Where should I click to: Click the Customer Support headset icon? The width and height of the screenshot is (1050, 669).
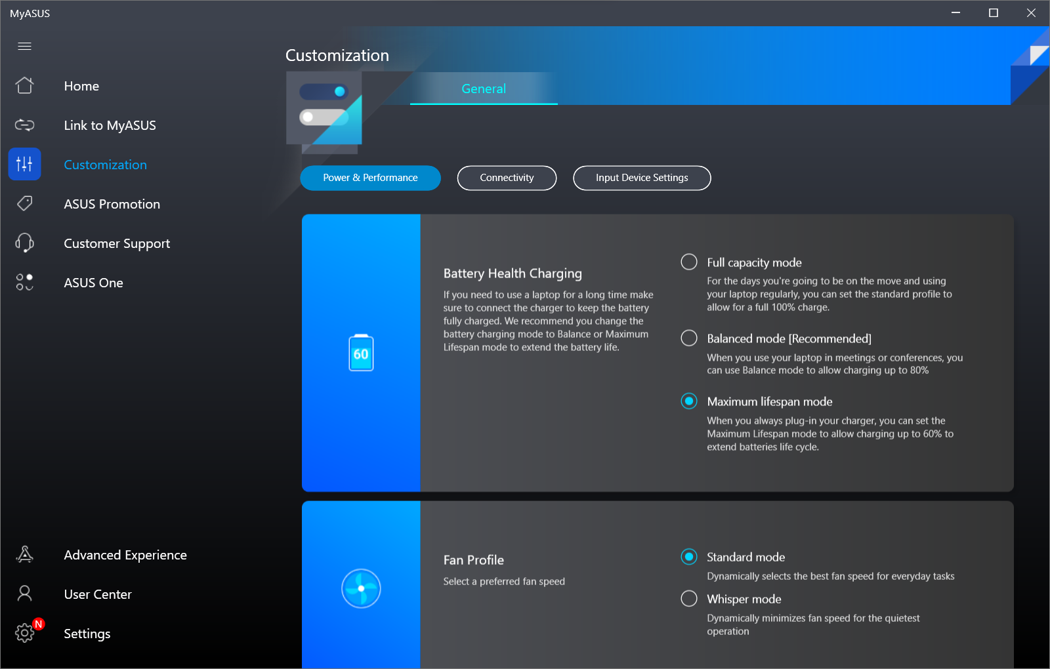(x=25, y=243)
